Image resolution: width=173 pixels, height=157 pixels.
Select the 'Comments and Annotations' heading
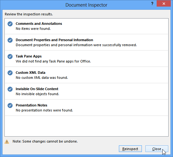39,24
